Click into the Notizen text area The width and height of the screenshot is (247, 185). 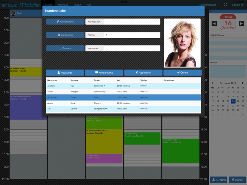[x=228, y=71]
